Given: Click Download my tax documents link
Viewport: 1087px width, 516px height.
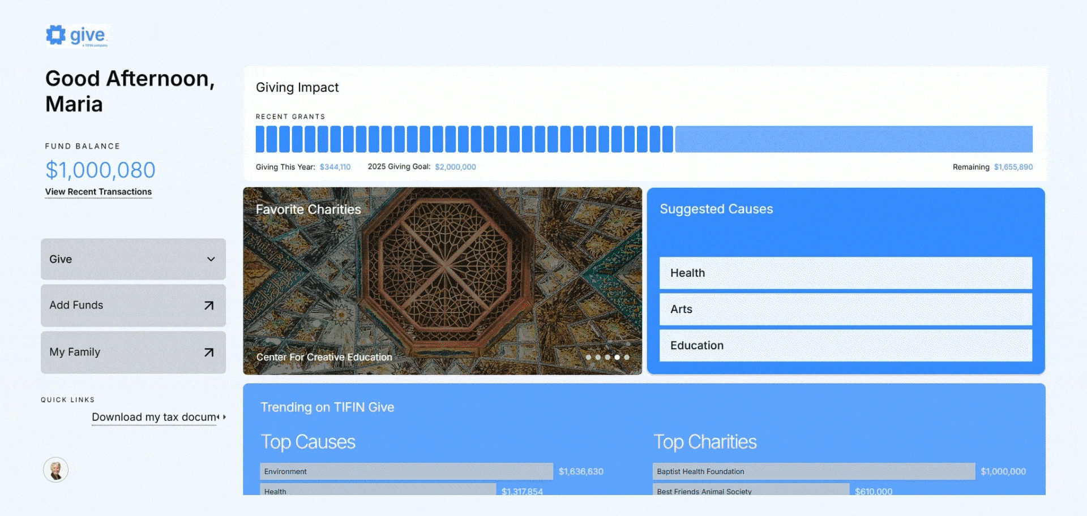Looking at the screenshot, I should (154, 418).
